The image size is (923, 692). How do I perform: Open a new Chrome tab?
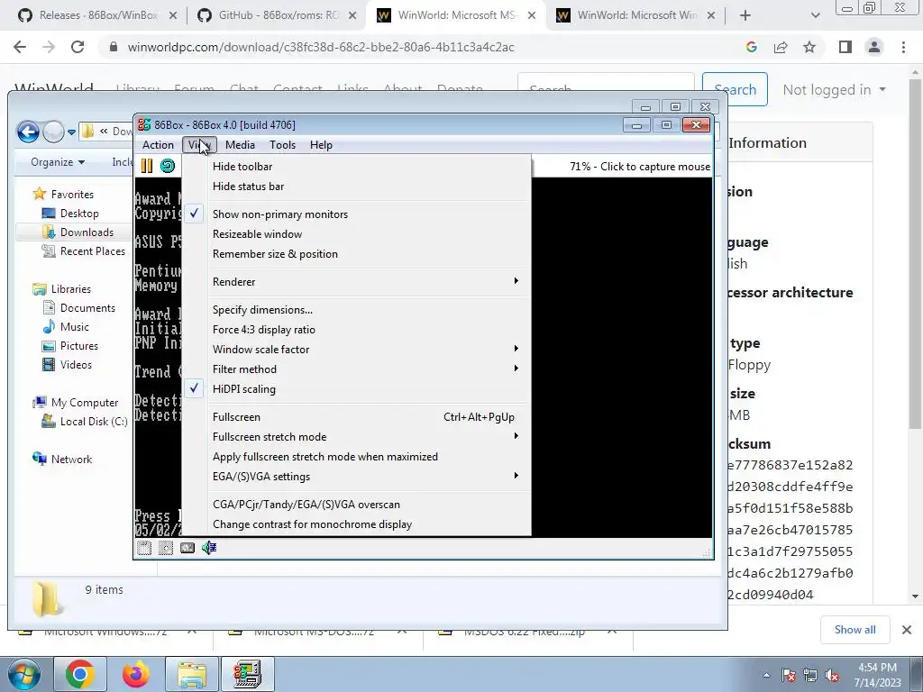[745, 15]
